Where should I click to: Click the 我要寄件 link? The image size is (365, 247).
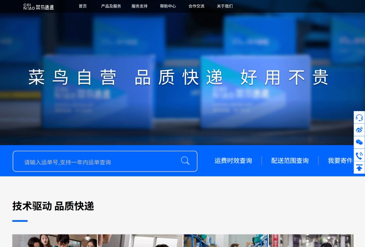(340, 161)
